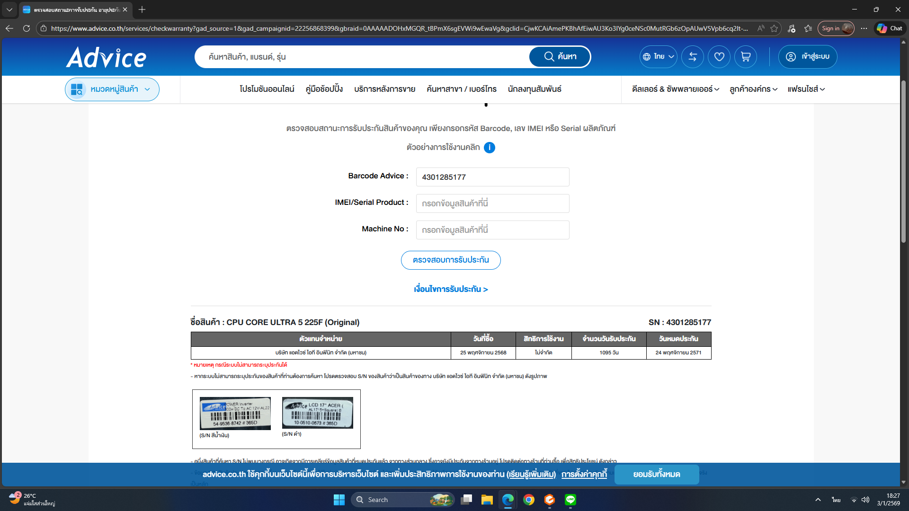
Task: Expand the product categories dropdown
Action: 112,89
